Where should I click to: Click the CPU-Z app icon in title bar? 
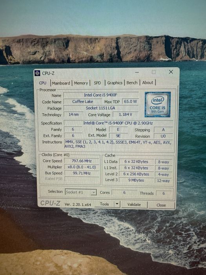point(37,73)
